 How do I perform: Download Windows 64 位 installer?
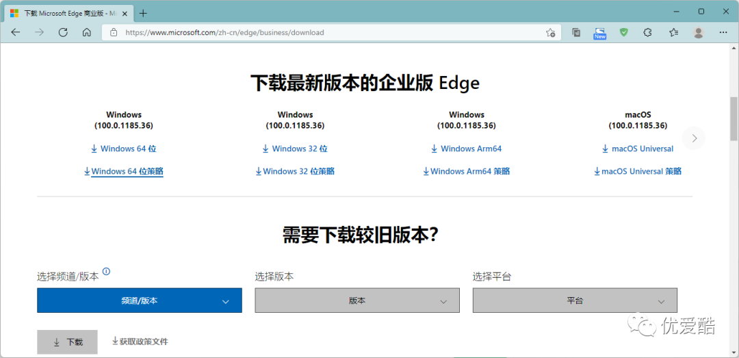coord(123,149)
